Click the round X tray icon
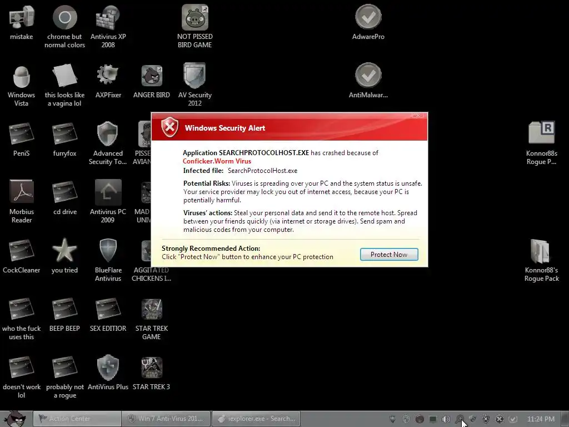The image size is (569, 427). (x=500, y=419)
